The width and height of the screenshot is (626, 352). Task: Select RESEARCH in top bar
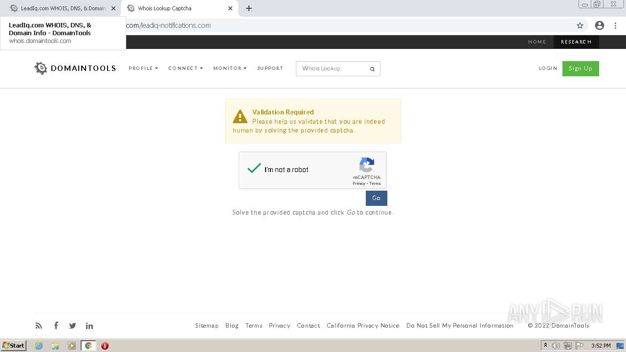(x=576, y=42)
